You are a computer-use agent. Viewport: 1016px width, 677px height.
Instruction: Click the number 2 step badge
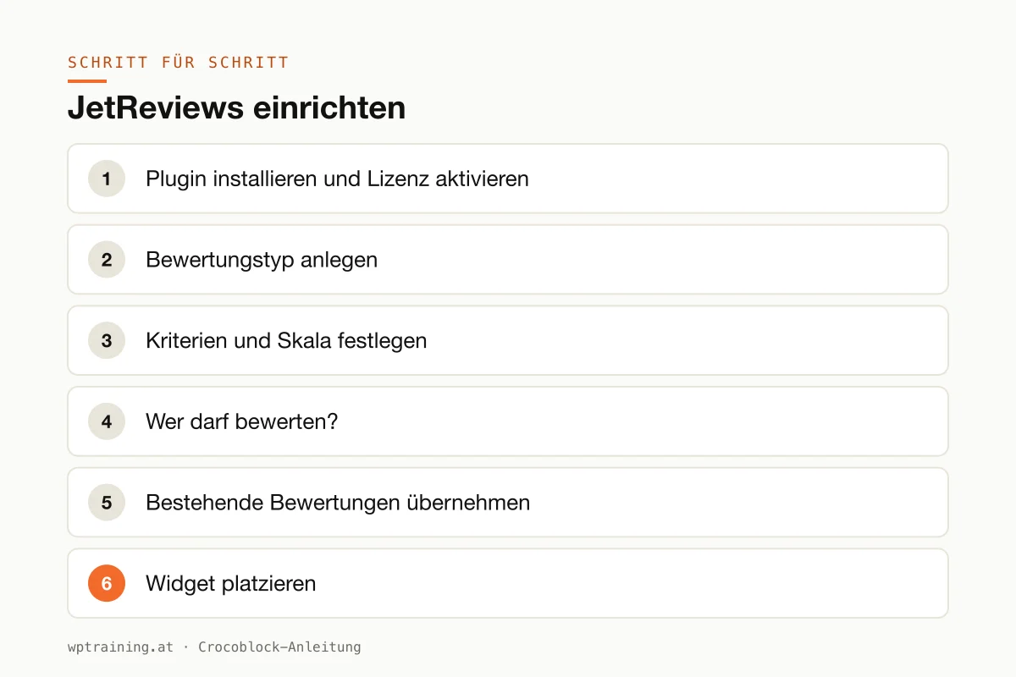[107, 260]
